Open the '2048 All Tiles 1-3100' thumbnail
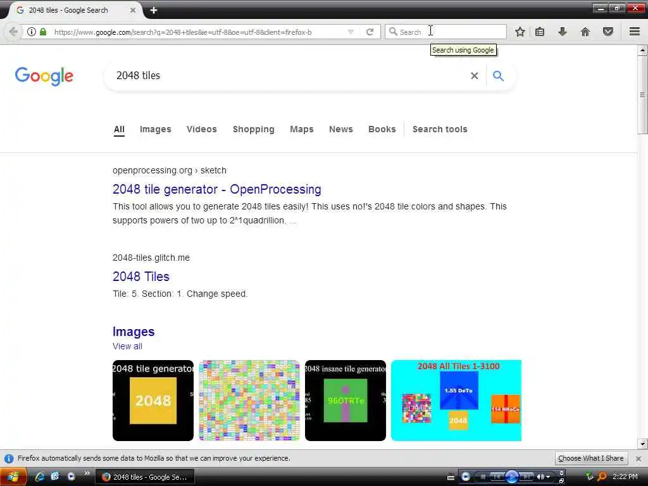Viewport: 648px width, 486px height. 456,401
